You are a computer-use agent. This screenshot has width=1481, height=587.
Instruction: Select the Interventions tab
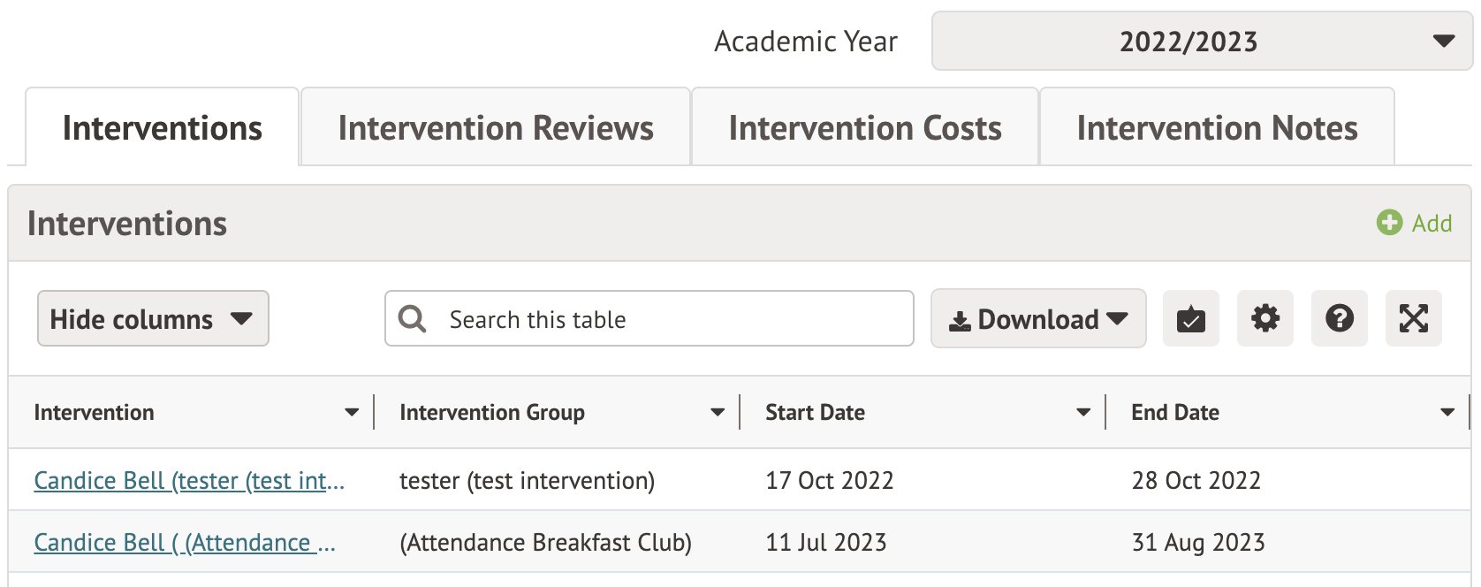pyautogui.click(x=163, y=128)
